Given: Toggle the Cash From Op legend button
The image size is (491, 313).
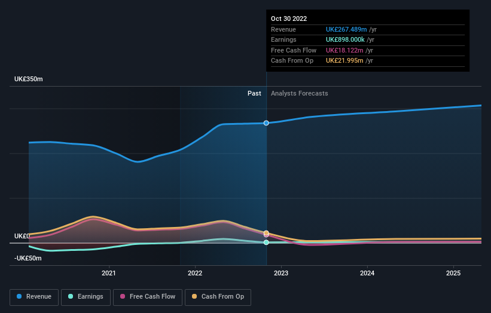Looking at the screenshot, I should (x=218, y=297).
